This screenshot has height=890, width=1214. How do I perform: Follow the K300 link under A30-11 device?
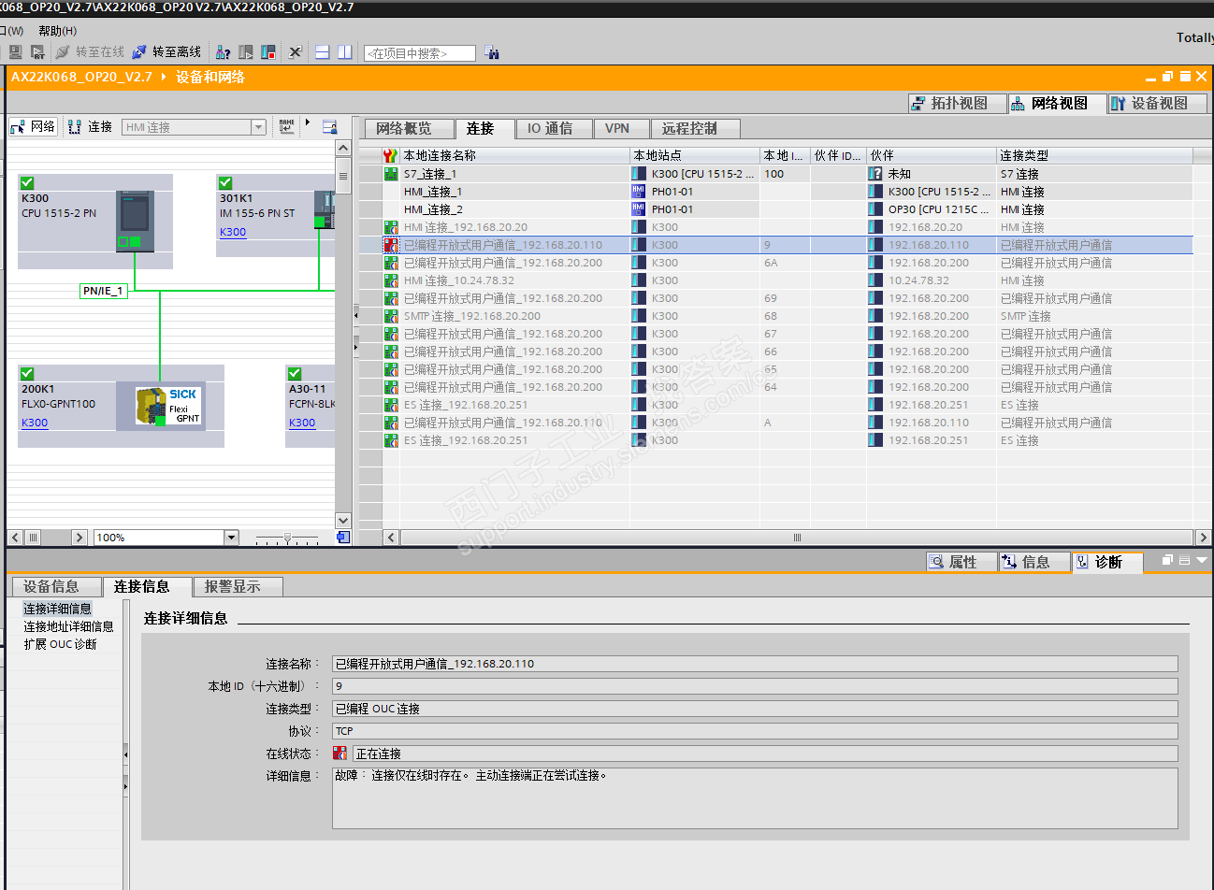[302, 423]
